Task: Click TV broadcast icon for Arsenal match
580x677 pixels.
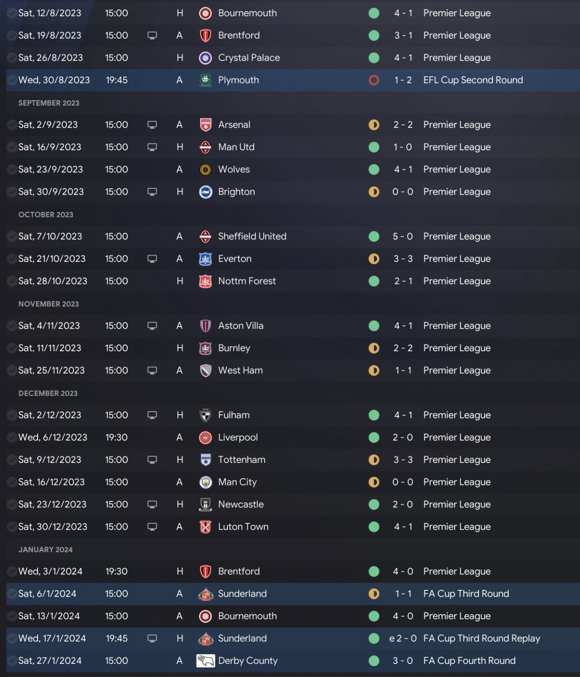Action: tap(152, 125)
